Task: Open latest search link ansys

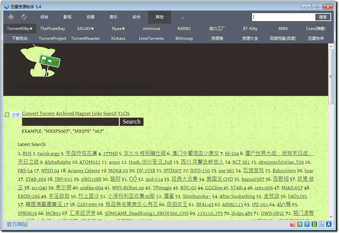Action: pyautogui.click(x=114, y=162)
